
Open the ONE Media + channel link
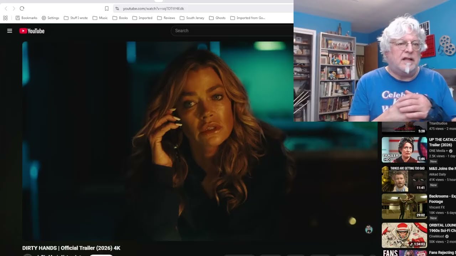coord(438,151)
